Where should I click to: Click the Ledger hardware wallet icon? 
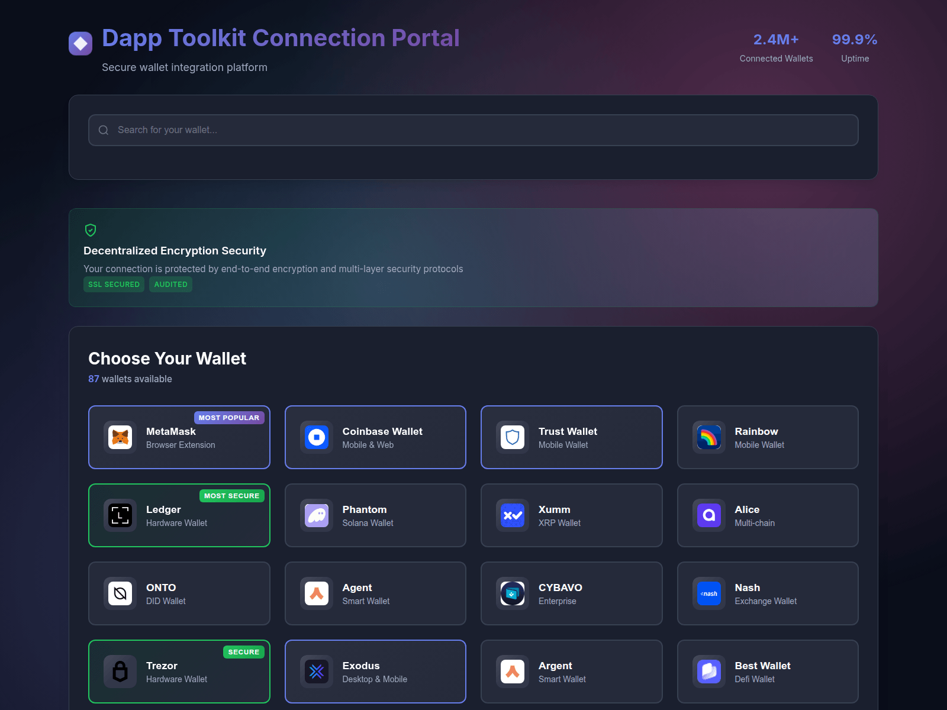(x=120, y=515)
